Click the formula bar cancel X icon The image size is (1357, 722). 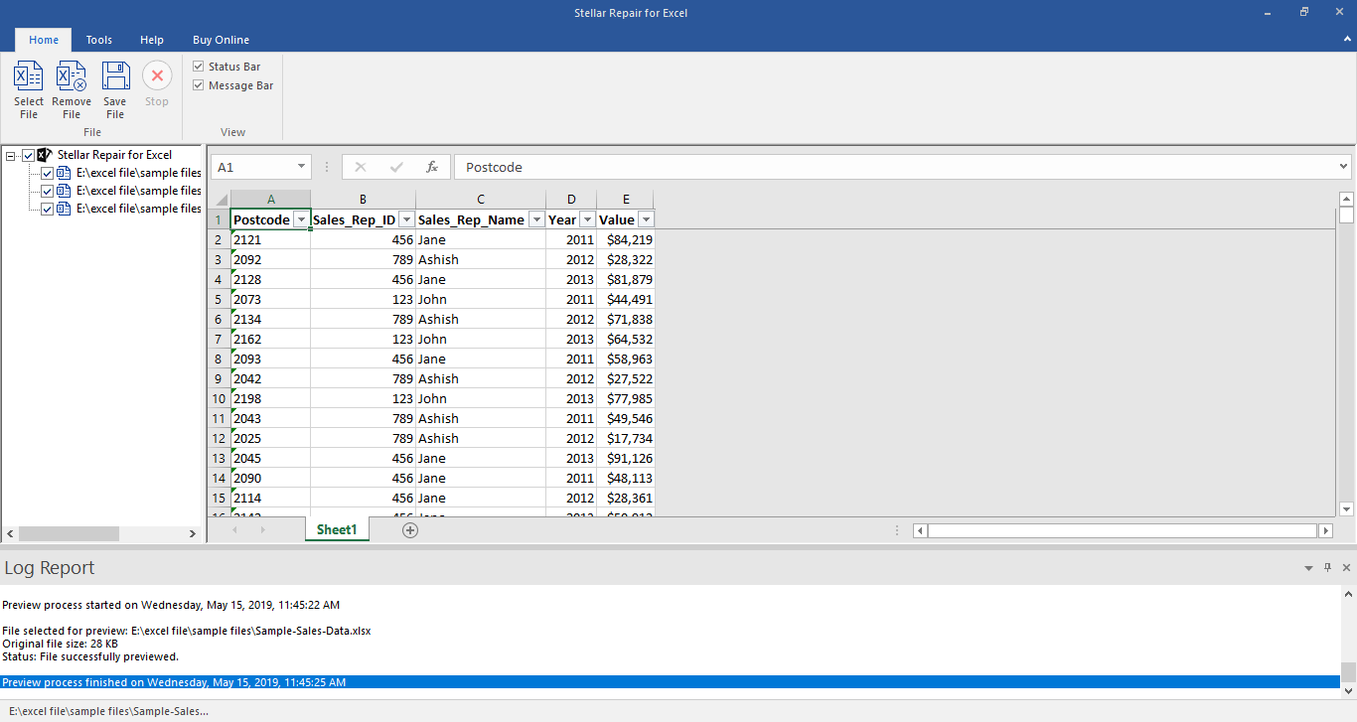point(361,167)
